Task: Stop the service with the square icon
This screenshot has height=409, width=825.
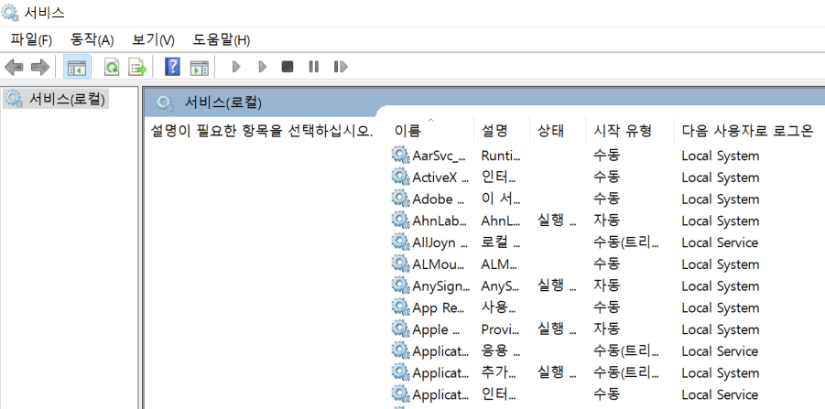Action: point(288,67)
